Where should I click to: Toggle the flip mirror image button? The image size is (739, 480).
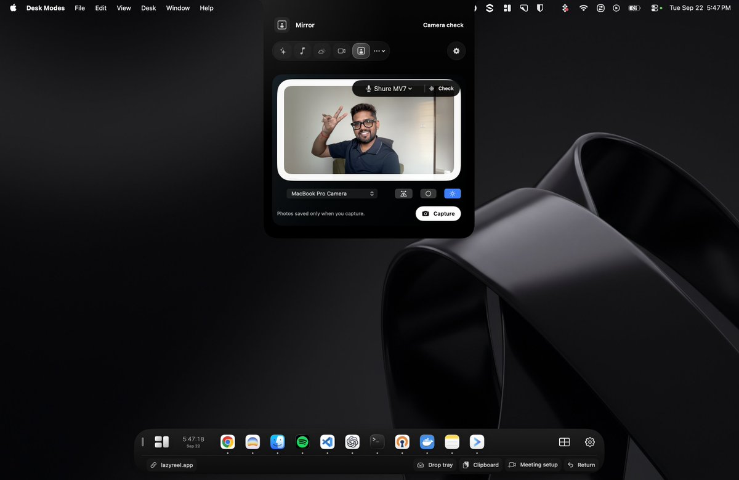coord(403,193)
